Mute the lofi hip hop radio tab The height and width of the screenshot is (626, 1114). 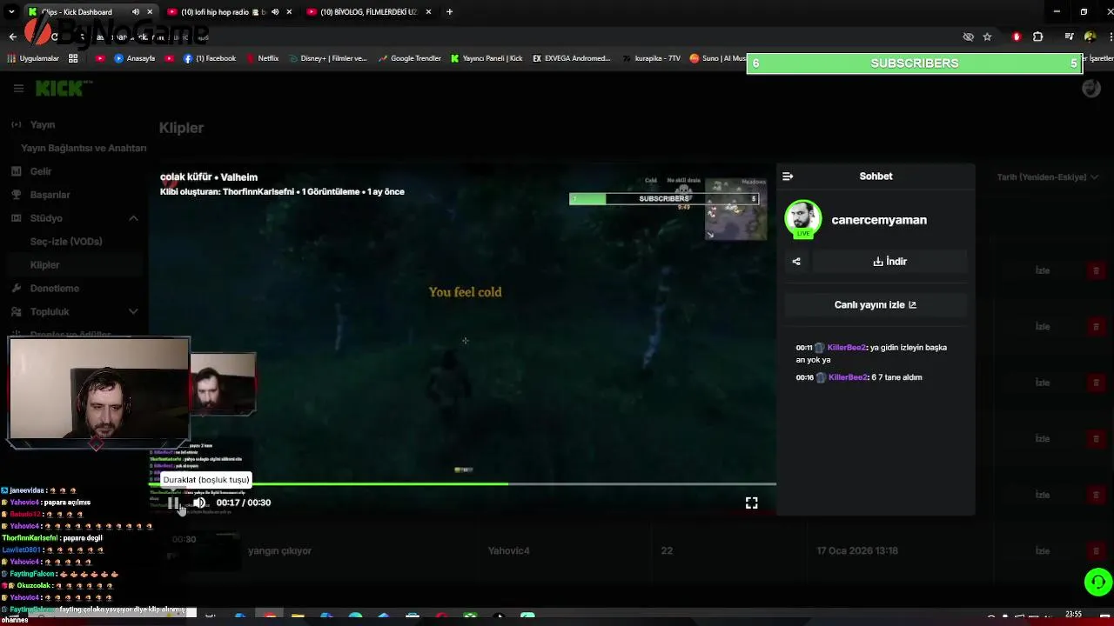coord(275,12)
